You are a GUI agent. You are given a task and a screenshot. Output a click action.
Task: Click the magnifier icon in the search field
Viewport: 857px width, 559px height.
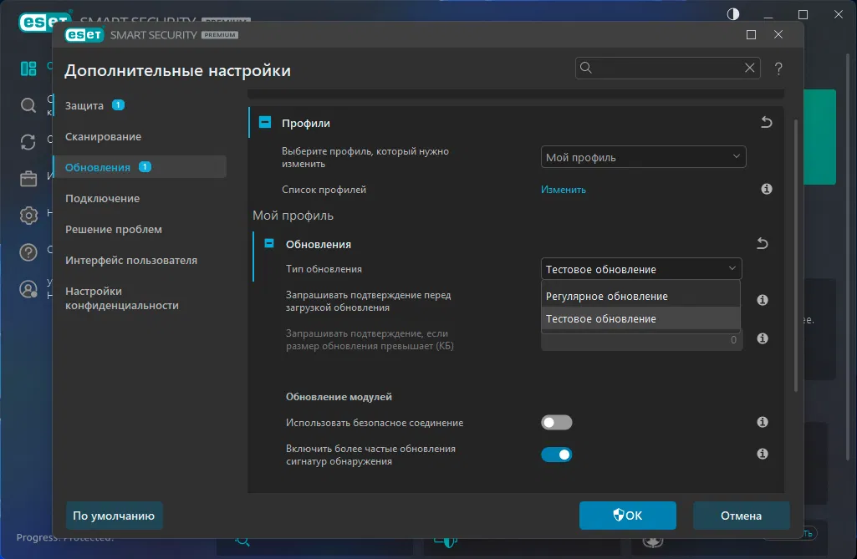click(x=586, y=67)
